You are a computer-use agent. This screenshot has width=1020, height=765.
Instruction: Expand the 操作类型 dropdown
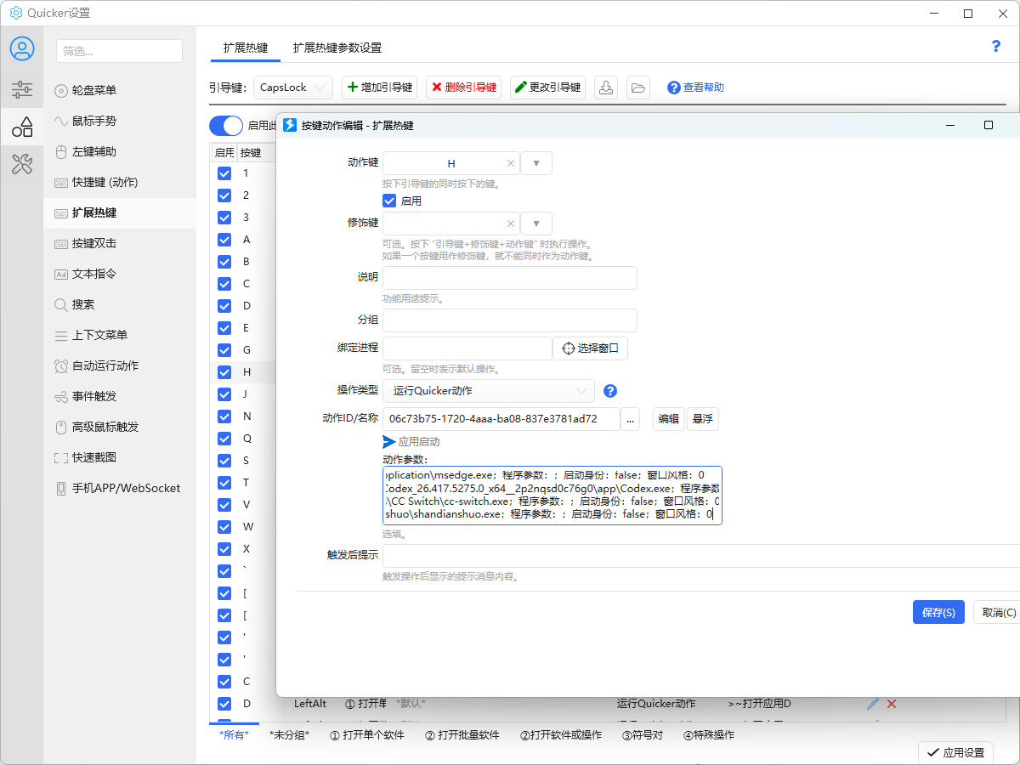click(x=488, y=391)
